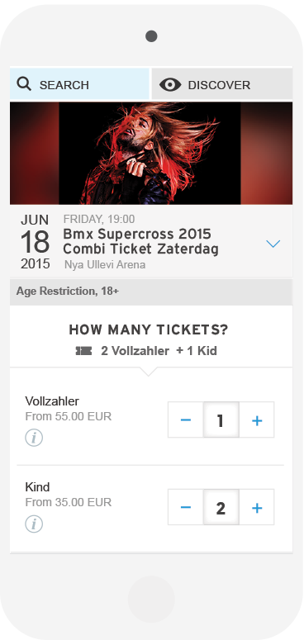Increase the Kind ticket count
The height and width of the screenshot is (640, 304).
tap(257, 507)
